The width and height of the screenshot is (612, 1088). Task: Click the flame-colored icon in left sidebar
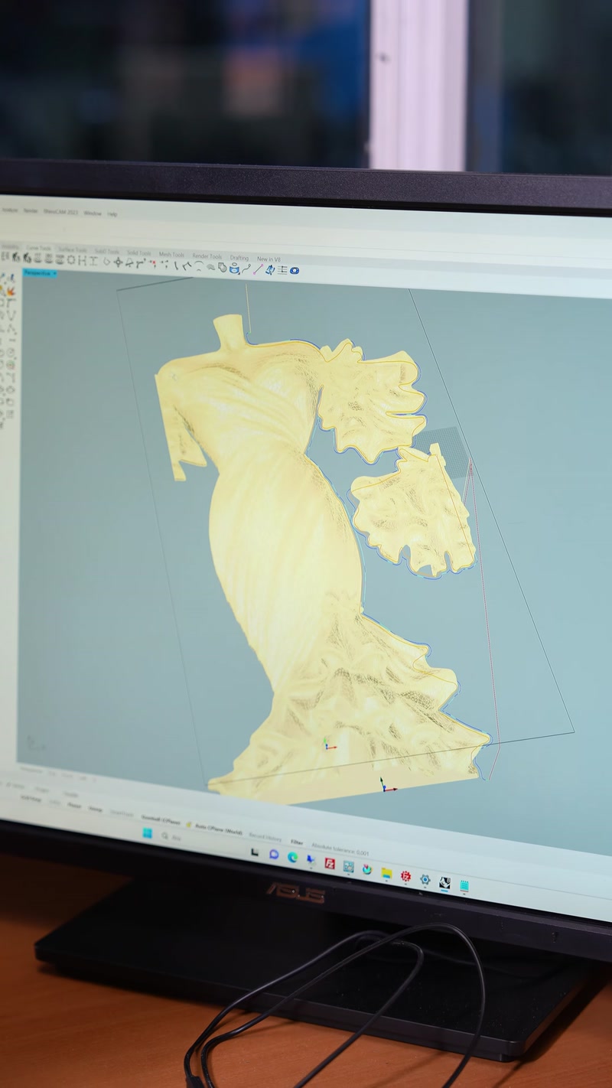click(x=10, y=292)
